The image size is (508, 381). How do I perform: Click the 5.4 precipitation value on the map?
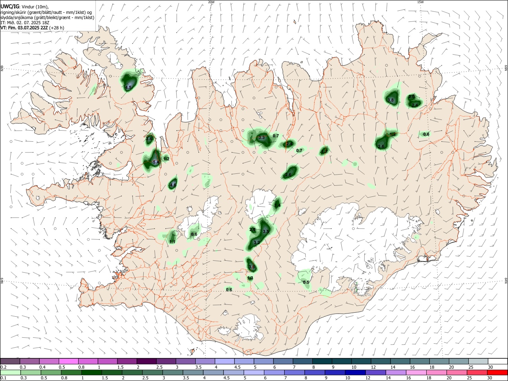156,162
